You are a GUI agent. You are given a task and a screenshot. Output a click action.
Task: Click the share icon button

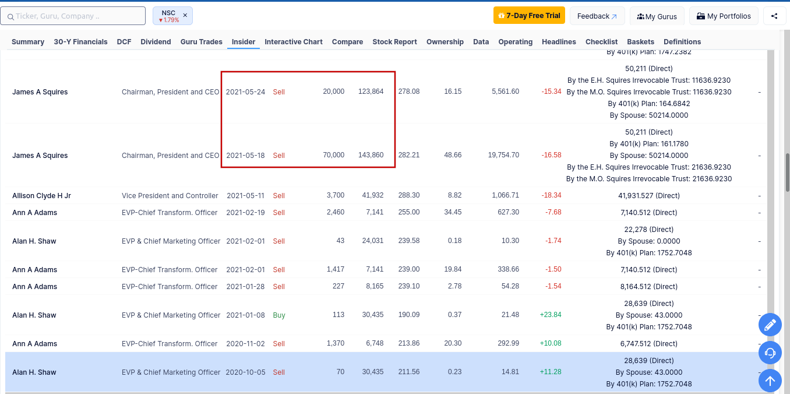[774, 16]
